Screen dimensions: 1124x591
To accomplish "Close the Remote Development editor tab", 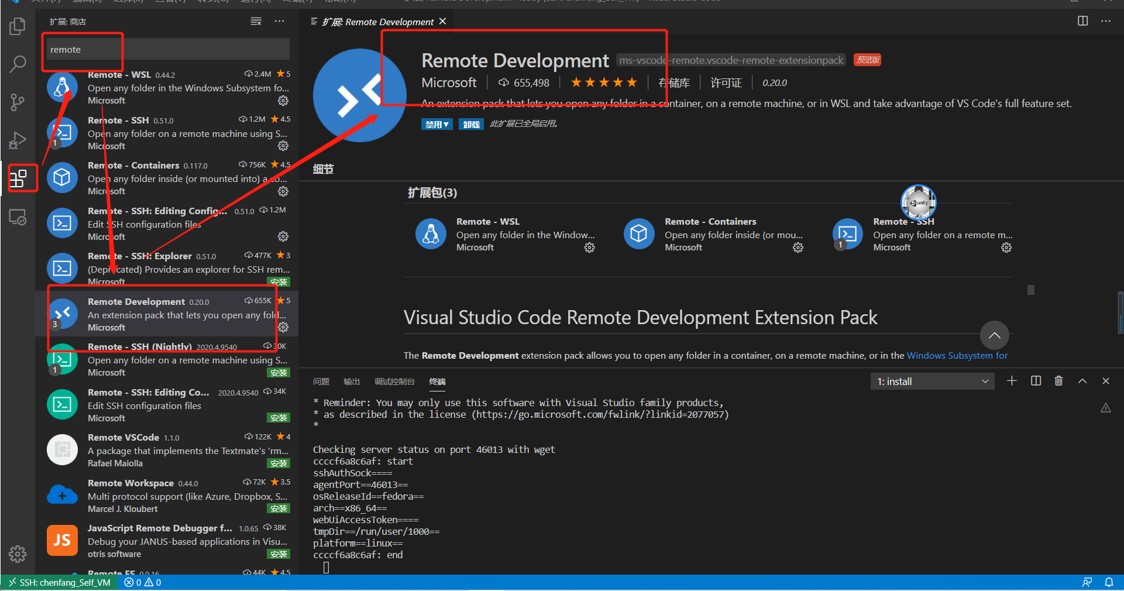I will click(x=443, y=21).
